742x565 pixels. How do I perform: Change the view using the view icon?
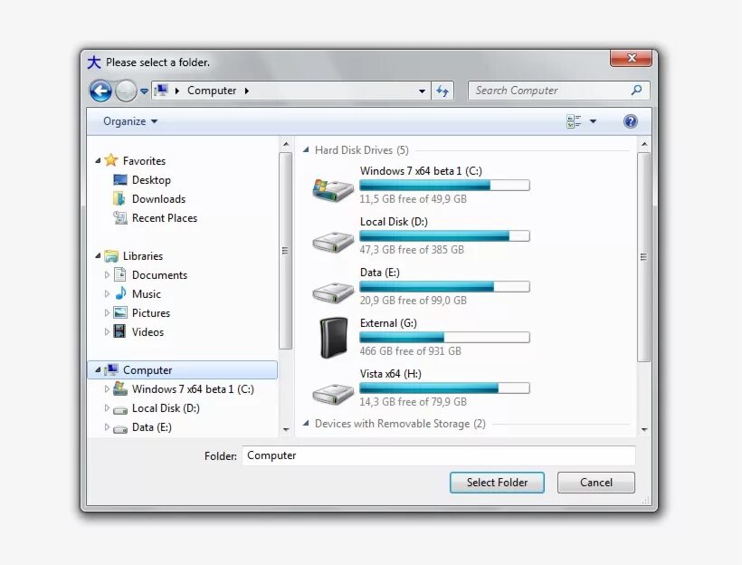[574, 121]
